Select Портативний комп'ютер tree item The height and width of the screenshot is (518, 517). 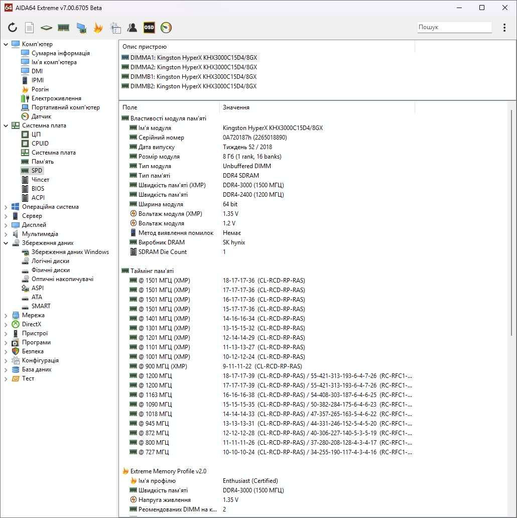click(x=65, y=107)
